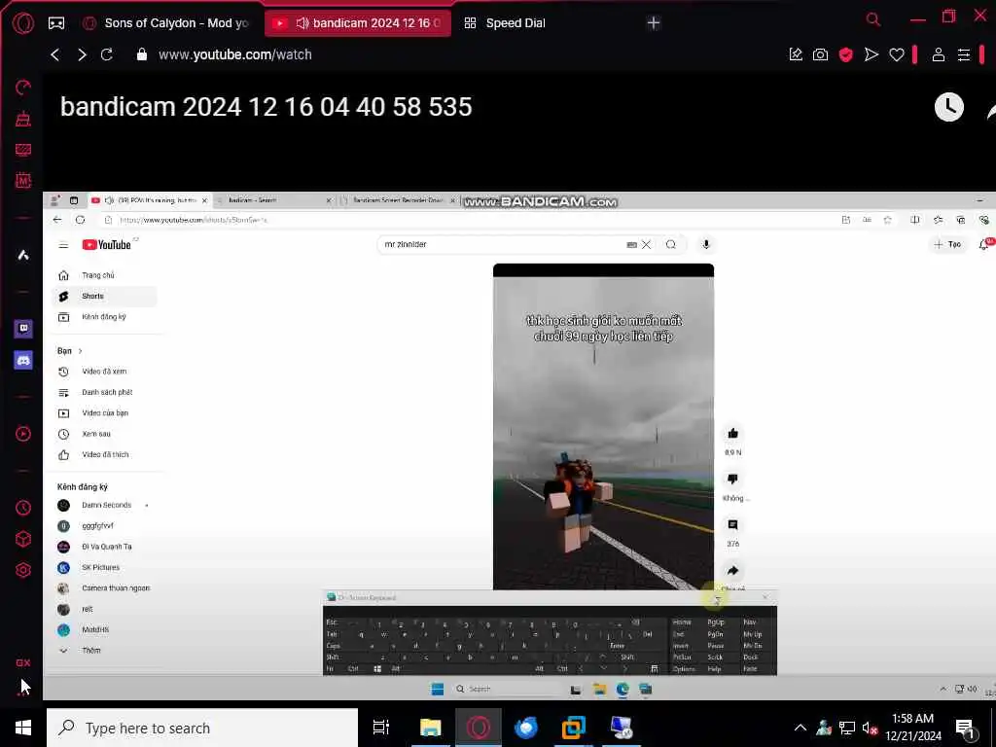Viewport: 996px width, 747px height.
Task: Reload the current YouTube page
Action: [107, 54]
